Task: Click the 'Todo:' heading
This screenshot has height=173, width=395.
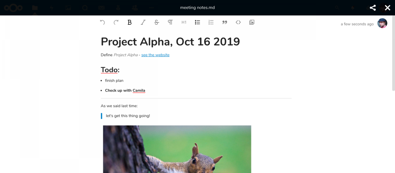Action: [110, 70]
